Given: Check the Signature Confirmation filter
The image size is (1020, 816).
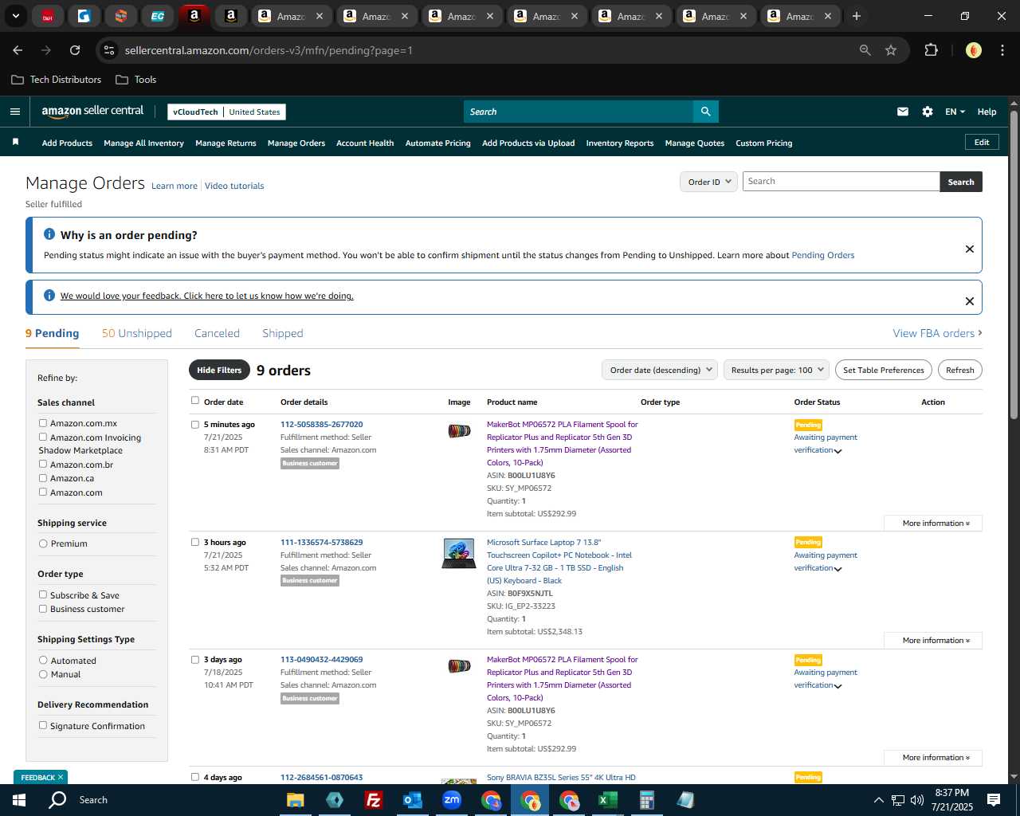Looking at the screenshot, I should tap(43, 725).
